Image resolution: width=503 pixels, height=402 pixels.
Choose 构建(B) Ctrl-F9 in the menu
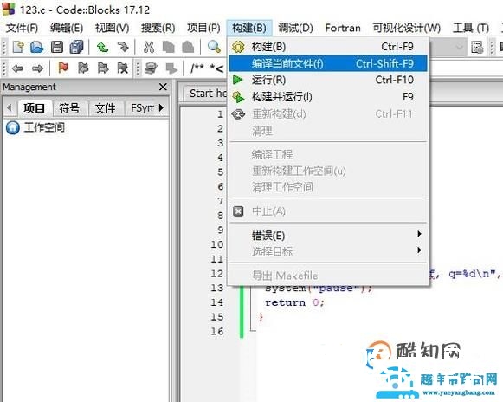coord(328,47)
